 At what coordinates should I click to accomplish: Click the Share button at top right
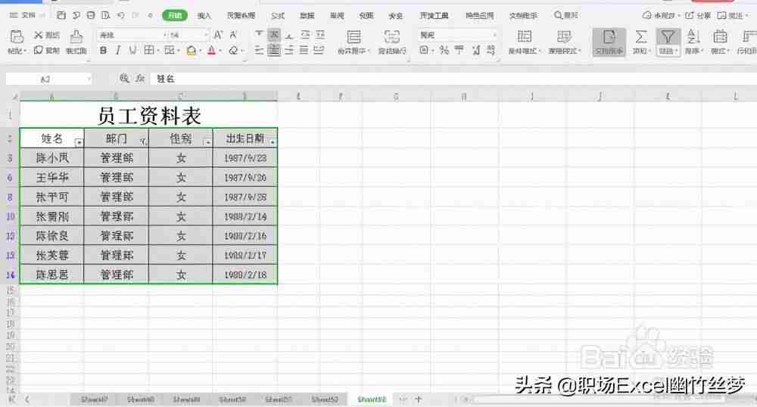[x=698, y=15]
